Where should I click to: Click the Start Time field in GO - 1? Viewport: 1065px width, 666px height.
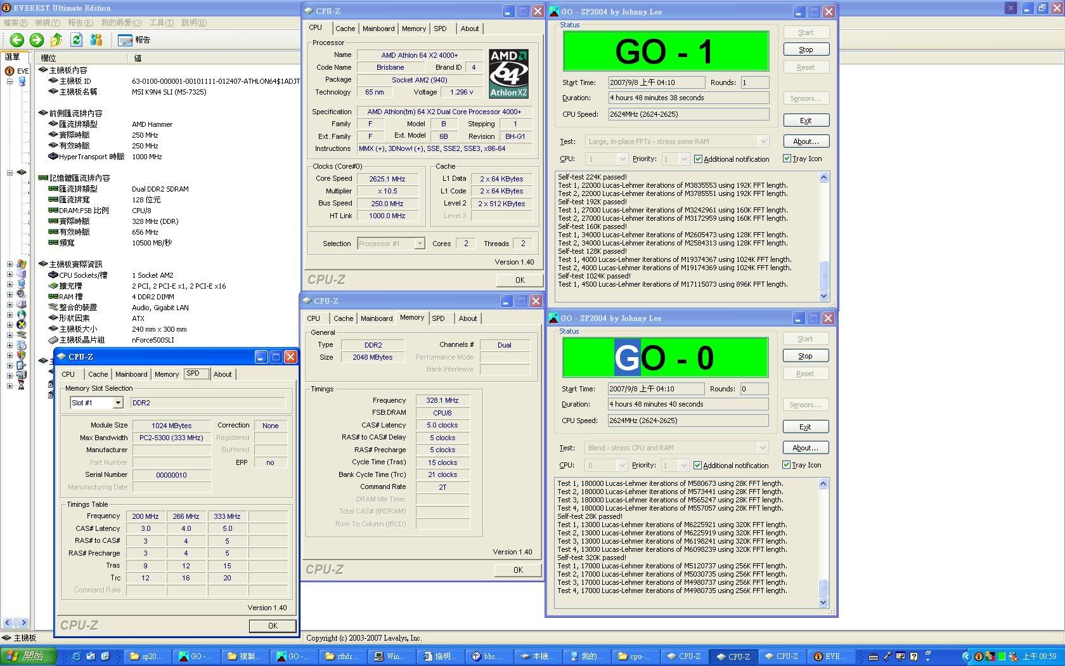(x=657, y=82)
